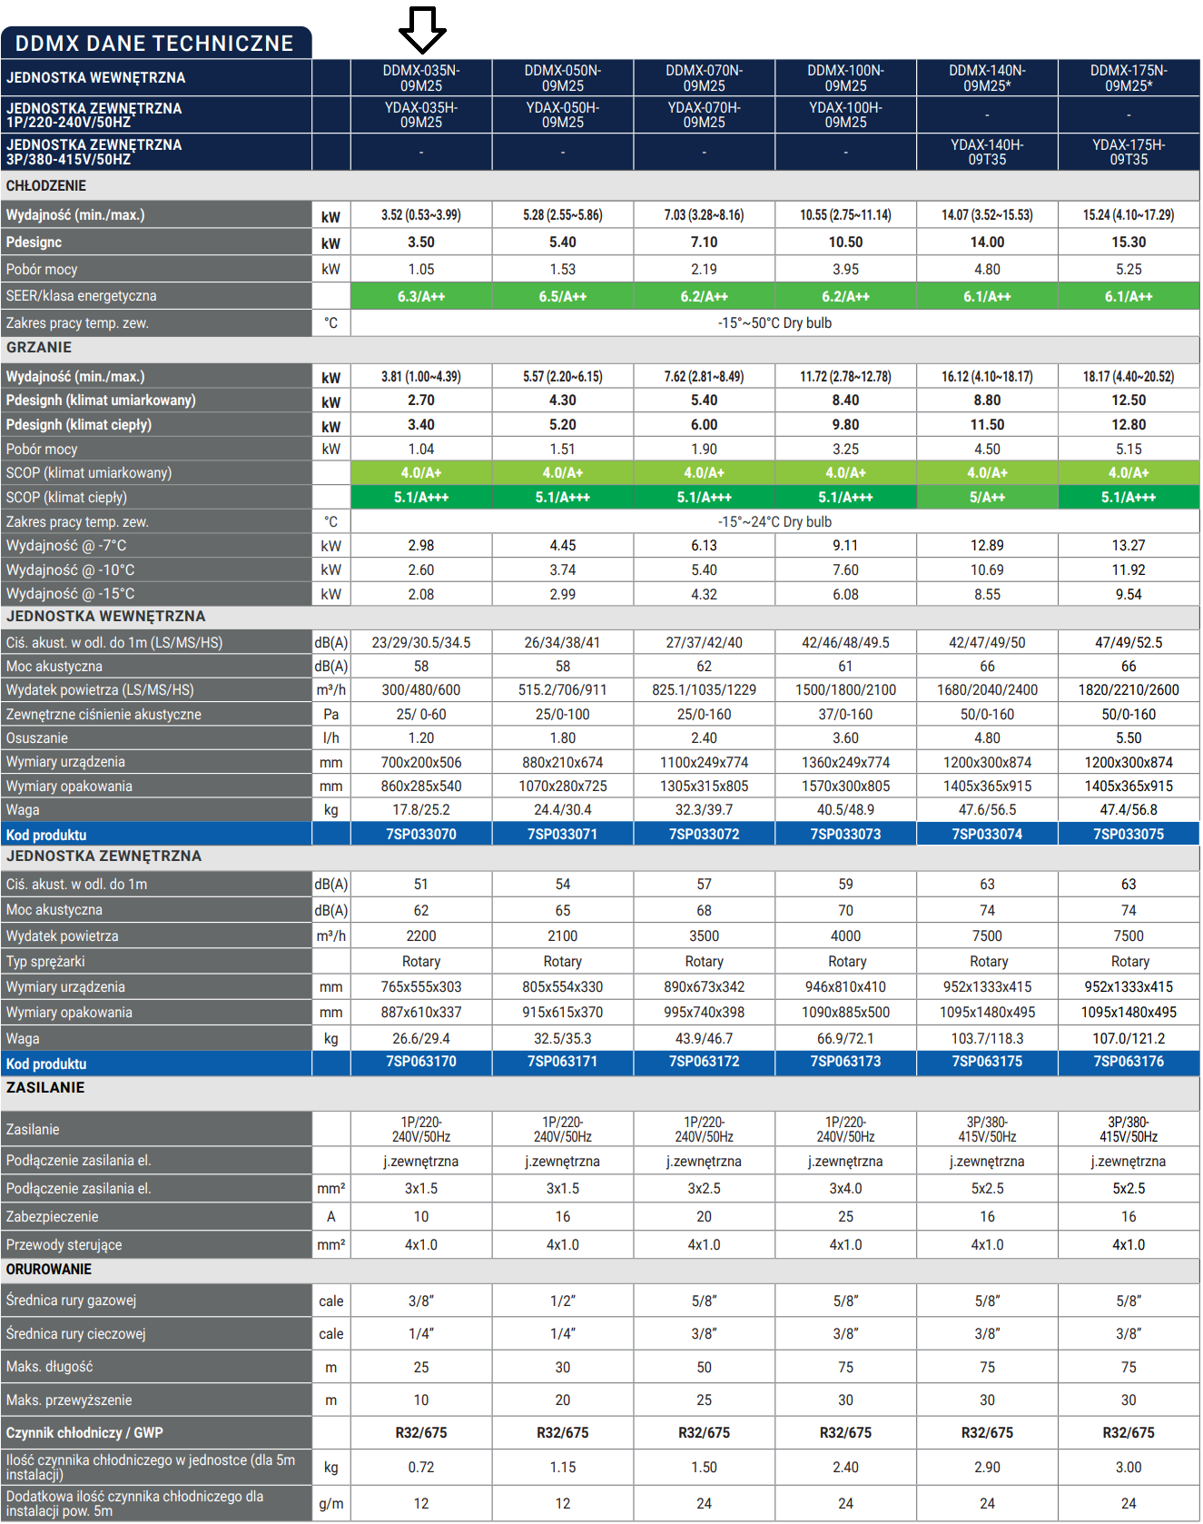Click outdoor unit YDAX-035H-09M25
The width and height of the screenshot is (1203, 1524).
[421, 115]
